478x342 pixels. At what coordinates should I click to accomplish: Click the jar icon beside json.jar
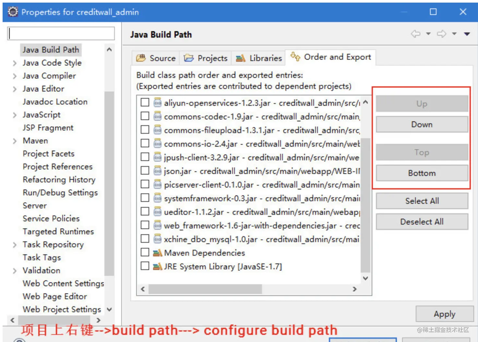click(x=158, y=171)
